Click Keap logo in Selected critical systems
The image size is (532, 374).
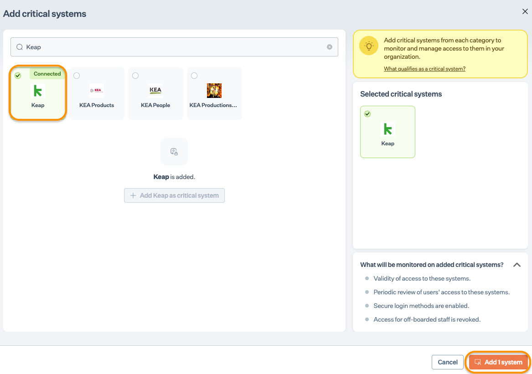(x=388, y=129)
